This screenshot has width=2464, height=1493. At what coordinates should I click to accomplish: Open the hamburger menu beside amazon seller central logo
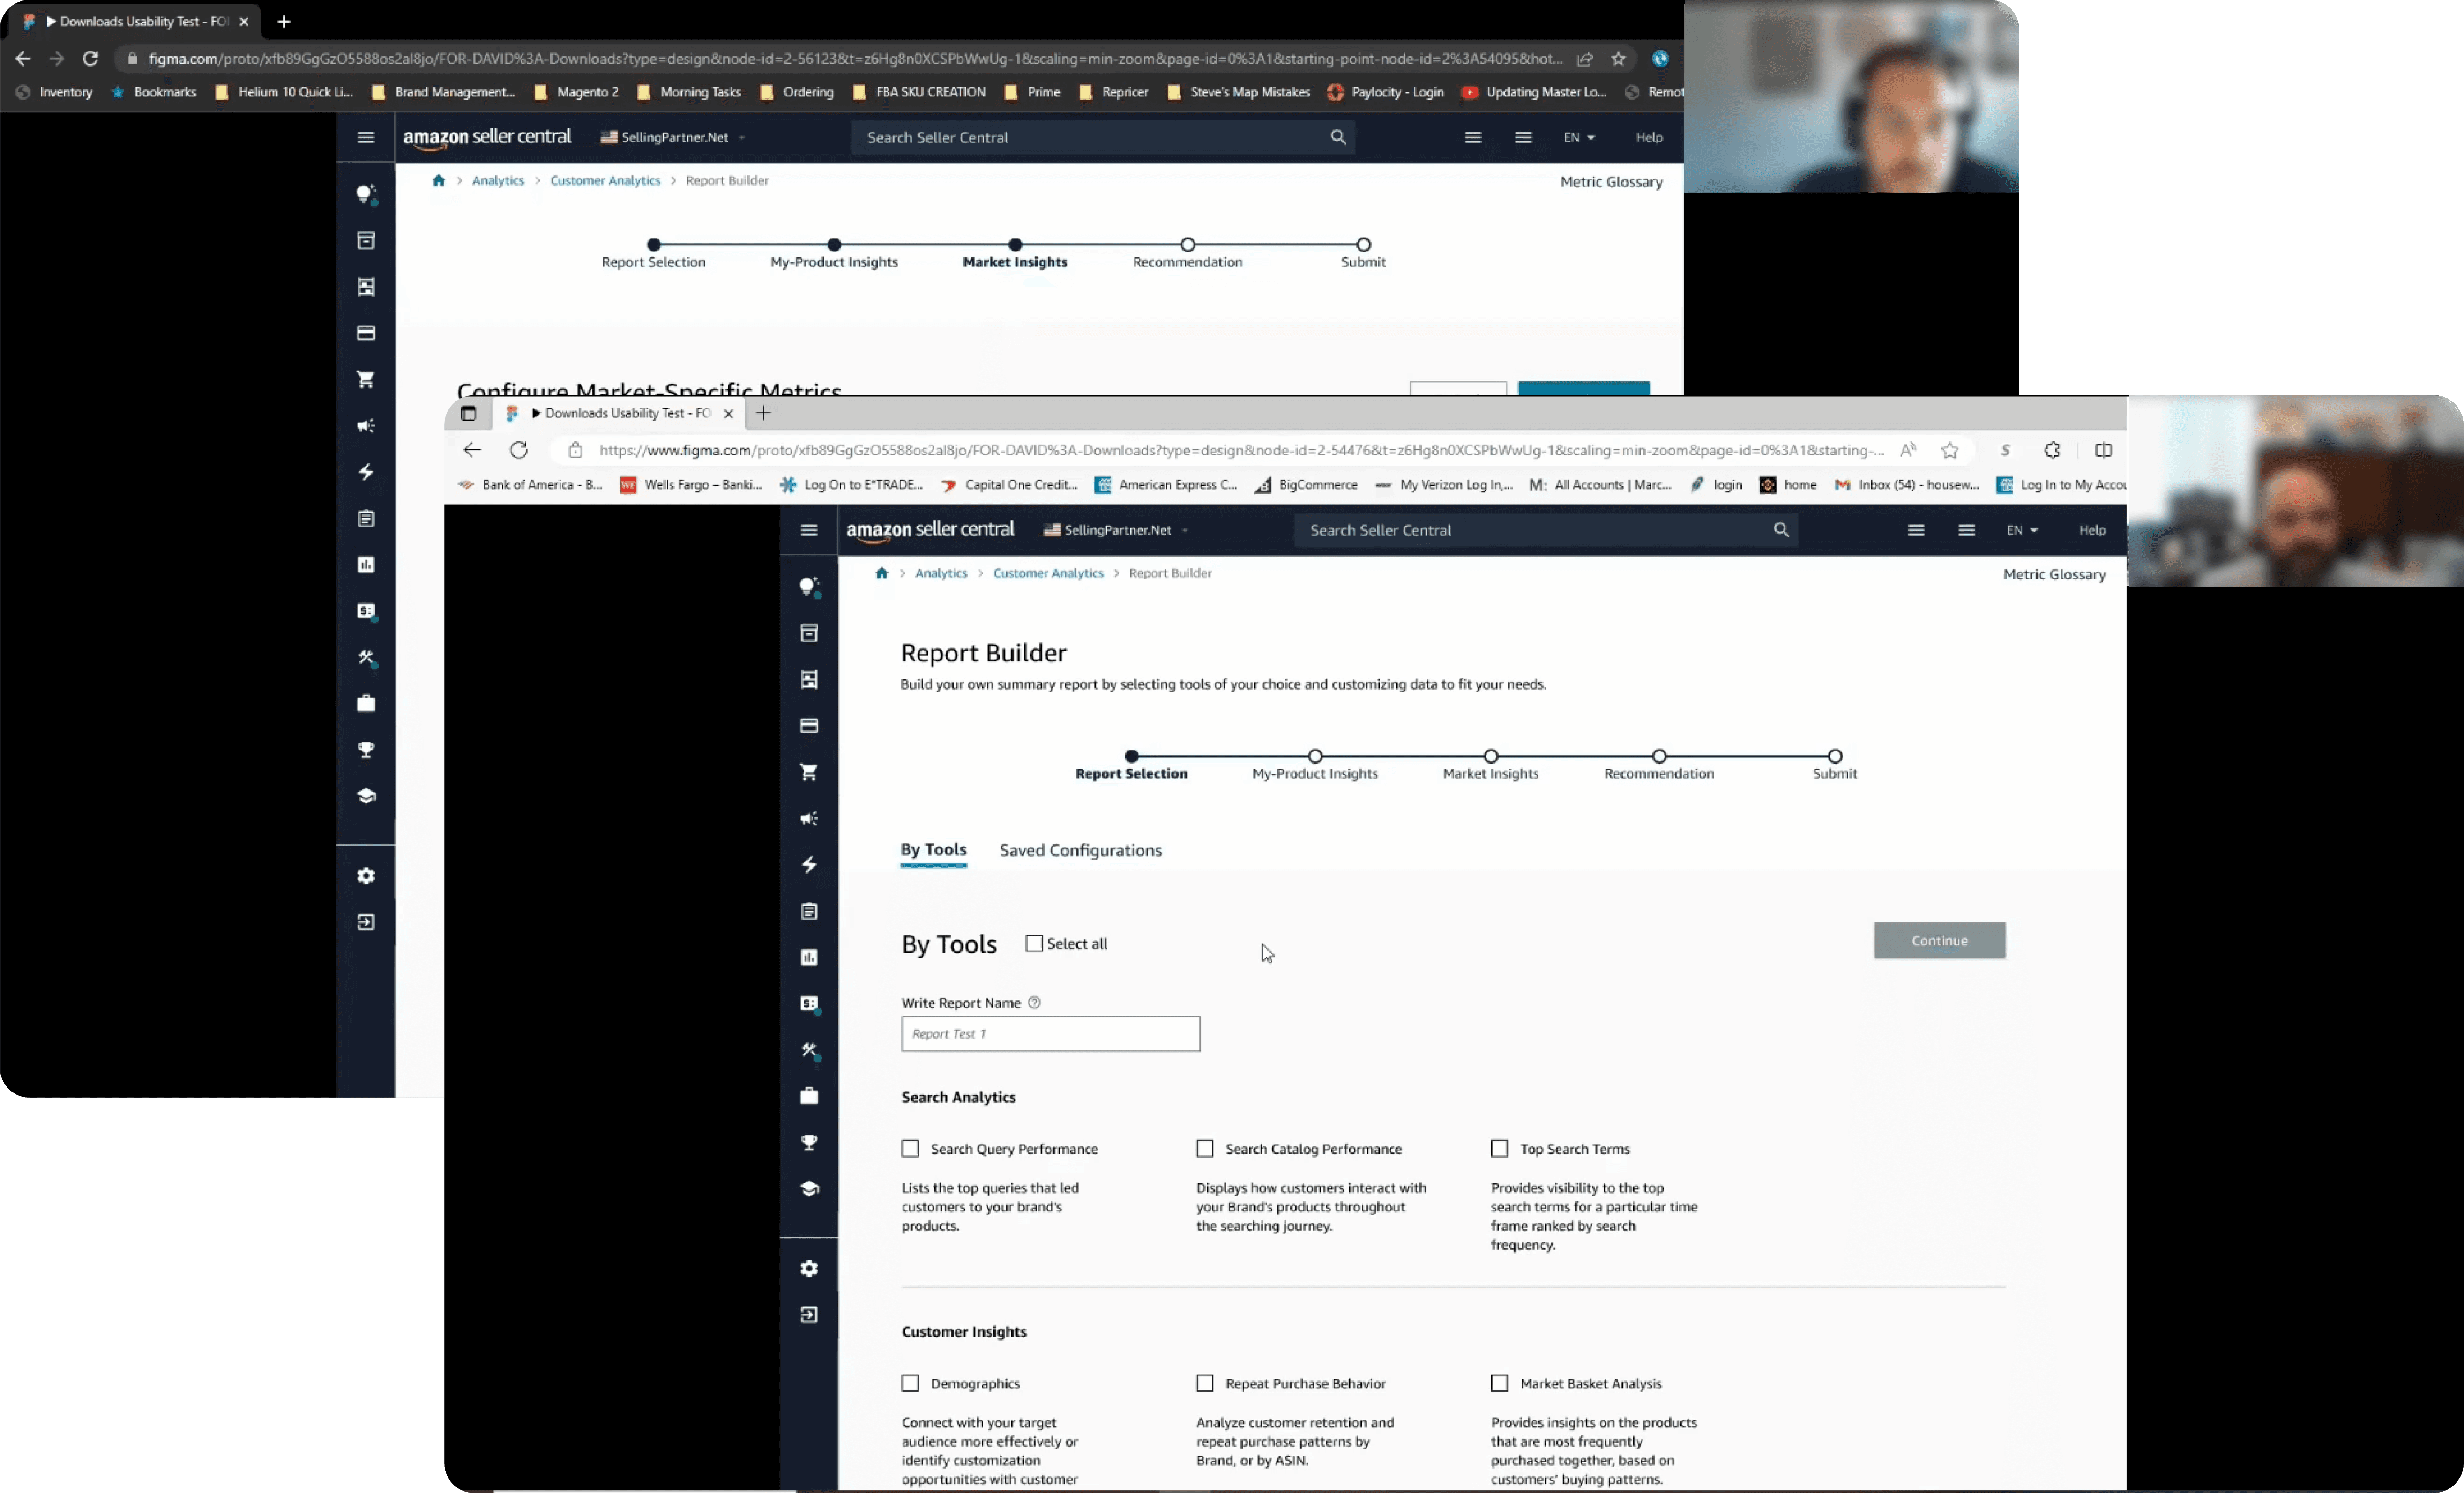coord(809,530)
